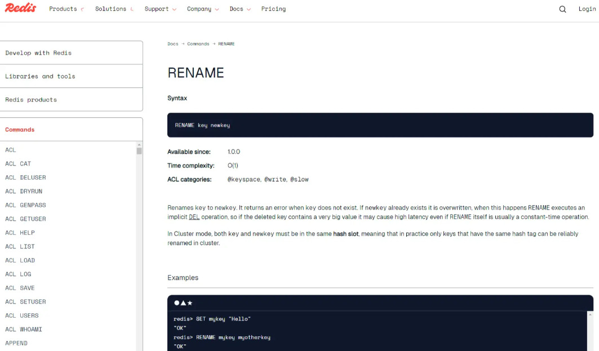Open ACL LOG command
The height and width of the screenshot is (351, 599).
pyautogui.click(x=18, y=274)
